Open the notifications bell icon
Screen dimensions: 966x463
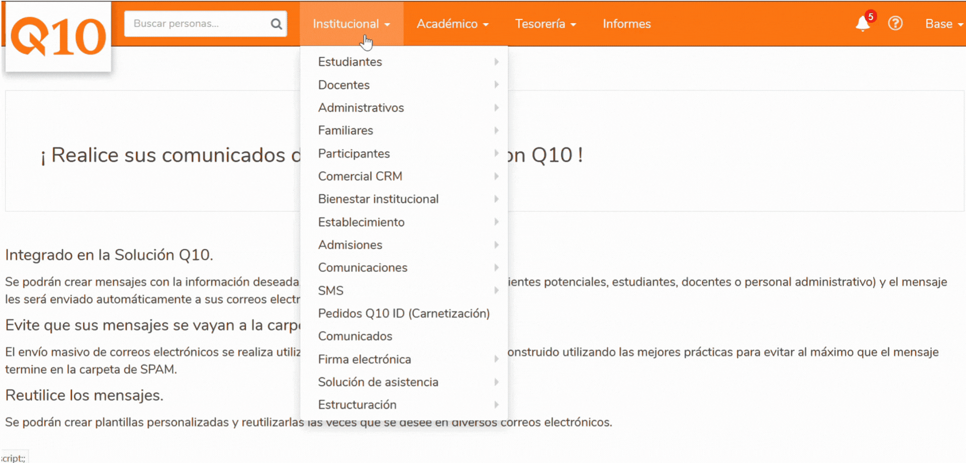863,24
